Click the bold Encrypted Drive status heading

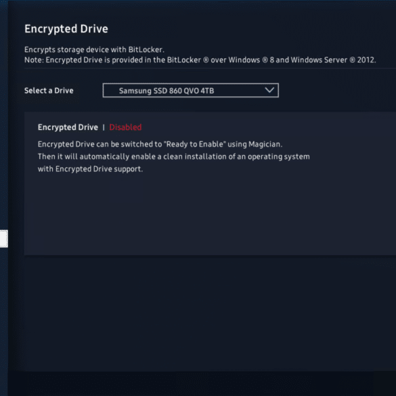68,127
